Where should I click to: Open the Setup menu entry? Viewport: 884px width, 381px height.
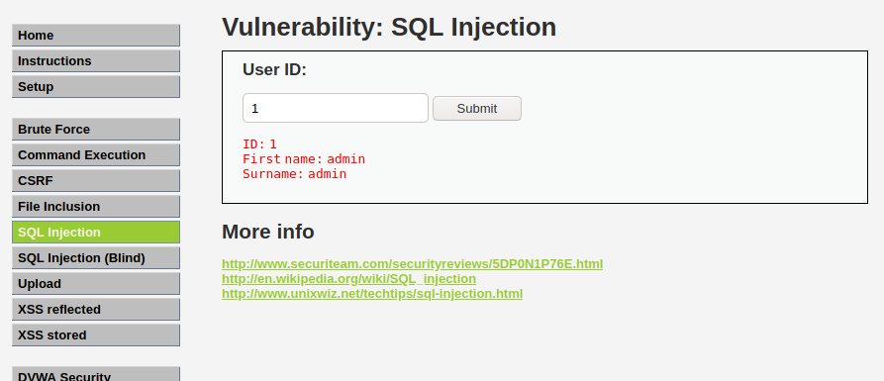[96, 87]
